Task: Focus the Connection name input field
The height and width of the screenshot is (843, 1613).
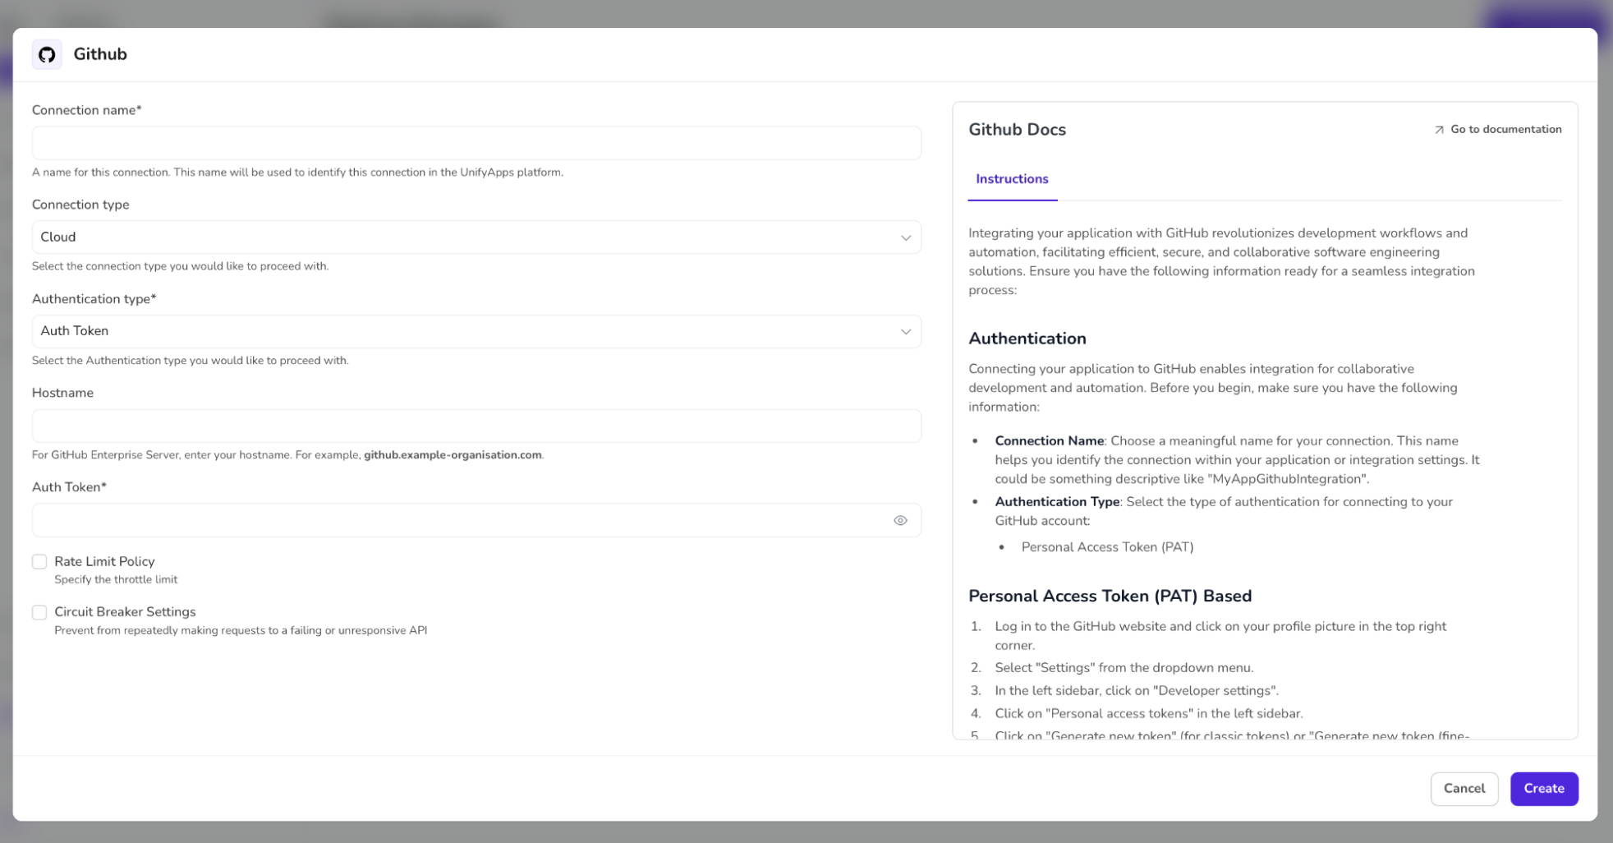Action: pyautogui.click(x=476, y=143)
